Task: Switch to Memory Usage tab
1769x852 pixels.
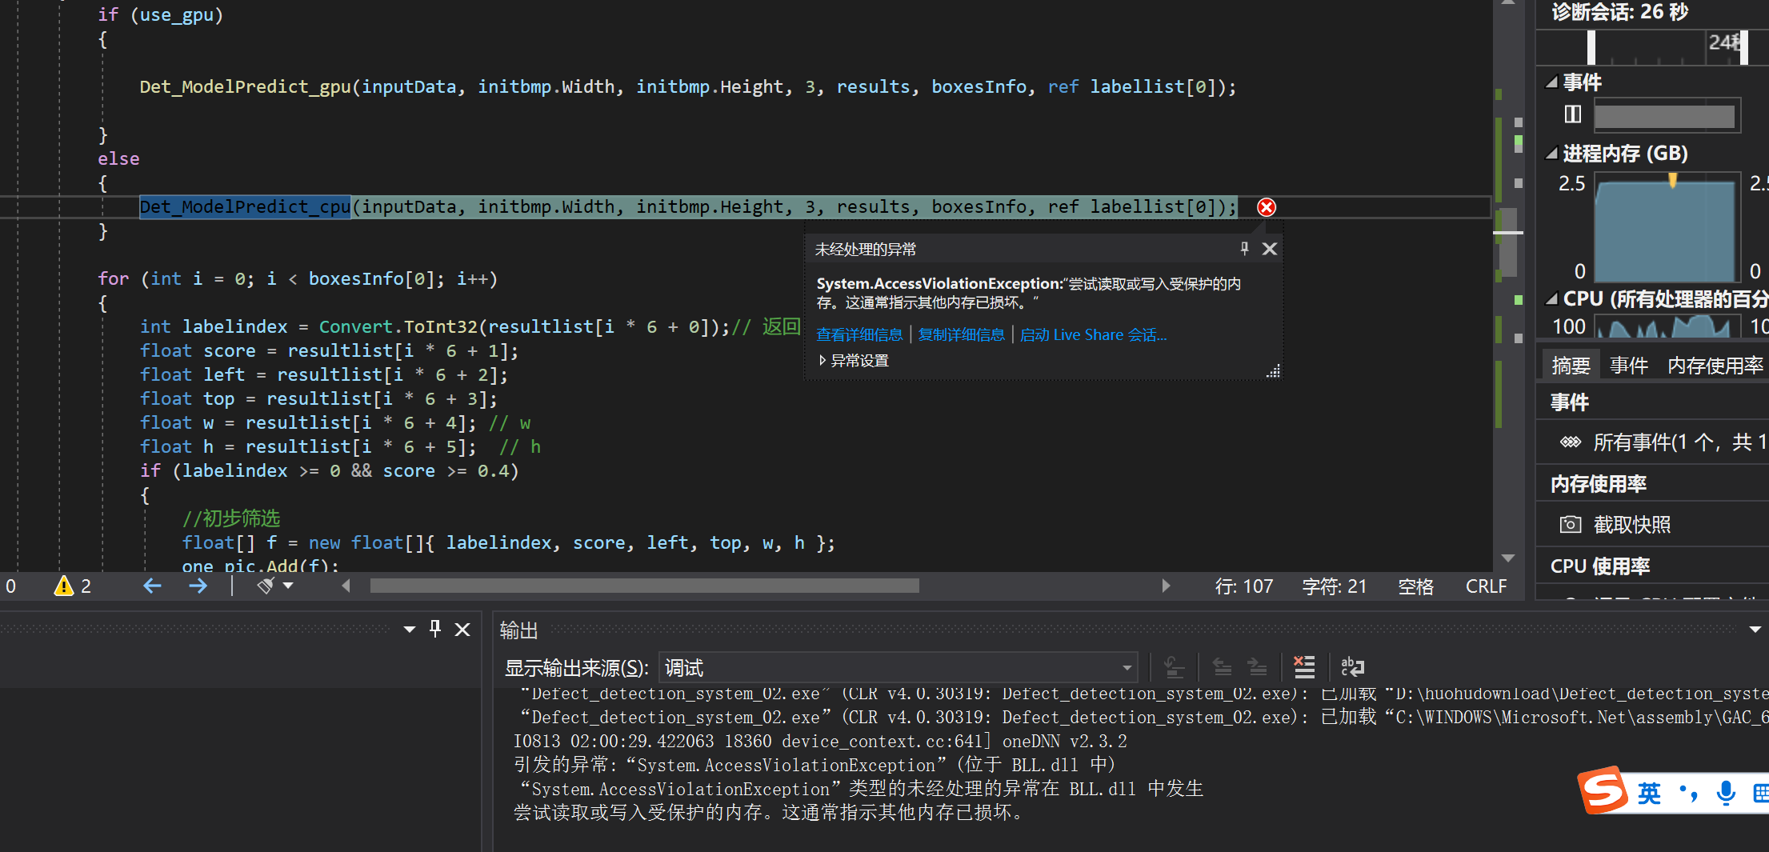Action: [1715, 366]
